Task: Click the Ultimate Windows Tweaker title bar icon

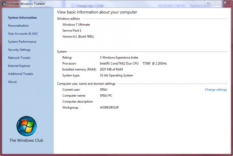Action: pos(4,4)
